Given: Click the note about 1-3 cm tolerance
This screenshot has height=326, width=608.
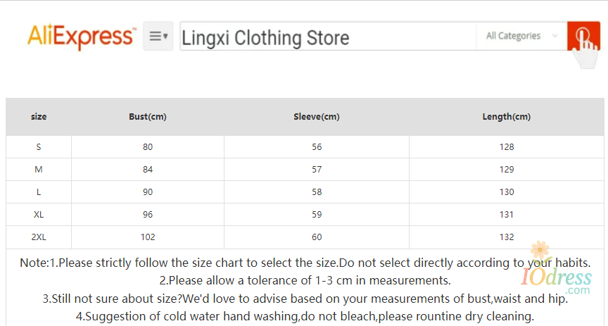Looking at the screenshot, I should 305,280.
